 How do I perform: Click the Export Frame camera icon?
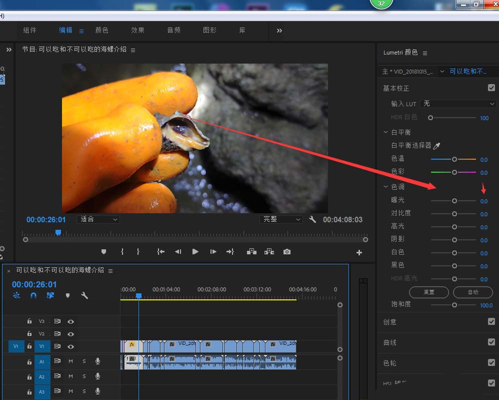tap(286, 252)
